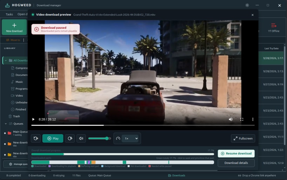Image resolution: width=287 pixels, height=180 pixels.
Task: Click the skip-forward icon button
Action: click(70, 138)
